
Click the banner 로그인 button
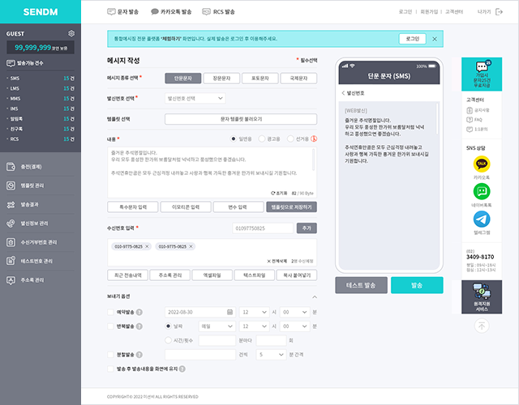click(x=413, y=39)
